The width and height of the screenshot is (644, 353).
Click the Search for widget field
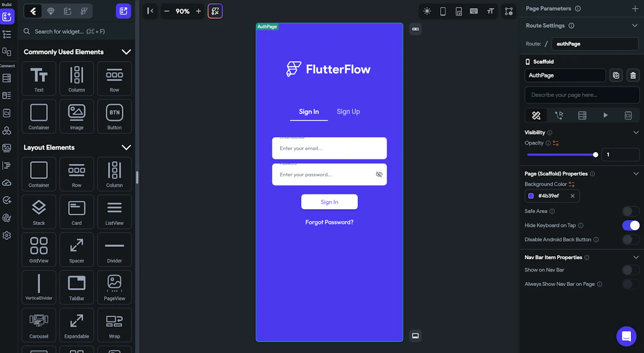point(77,32)
